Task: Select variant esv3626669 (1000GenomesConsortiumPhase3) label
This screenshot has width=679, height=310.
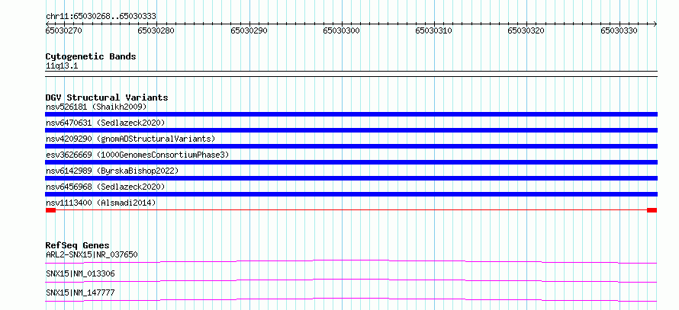Action: 137,155
